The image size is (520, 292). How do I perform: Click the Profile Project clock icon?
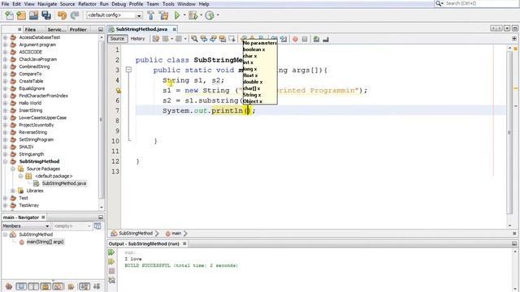coord(210,15)
